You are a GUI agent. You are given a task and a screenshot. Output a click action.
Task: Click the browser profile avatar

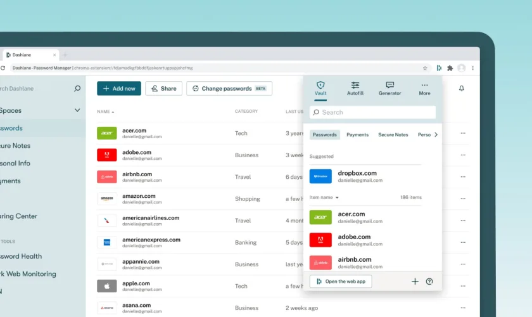[x=462, y=68]
